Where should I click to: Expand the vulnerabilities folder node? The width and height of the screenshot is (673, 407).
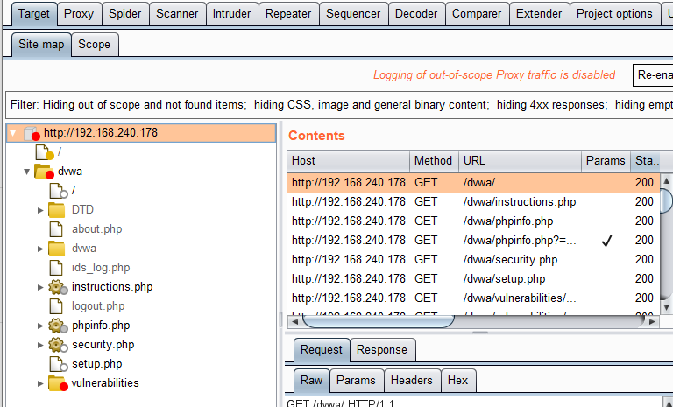(x=40, y=383)
